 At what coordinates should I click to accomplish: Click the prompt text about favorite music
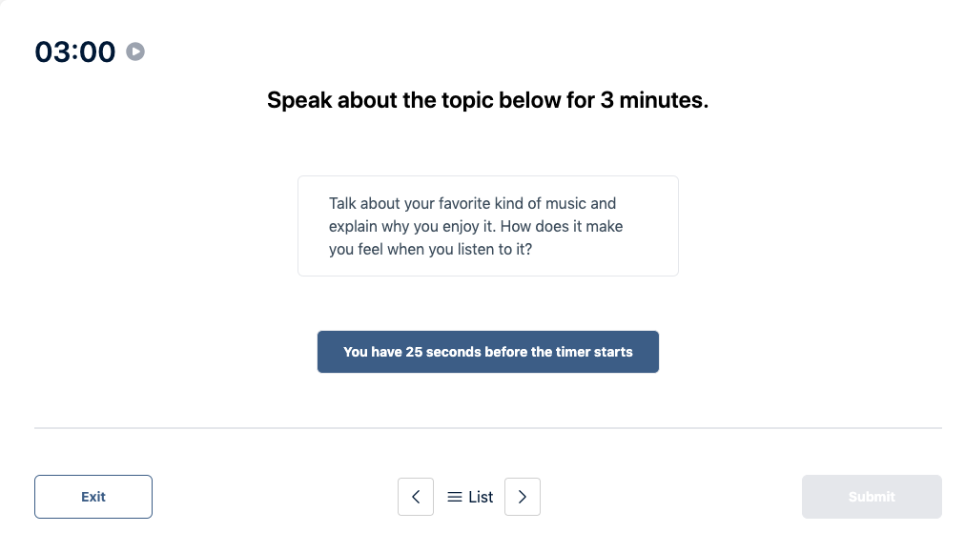[x=475, y=226]
